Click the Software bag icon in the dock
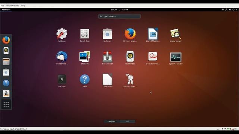This screenshot has height=134, width=239. click(x=6, y=72)
